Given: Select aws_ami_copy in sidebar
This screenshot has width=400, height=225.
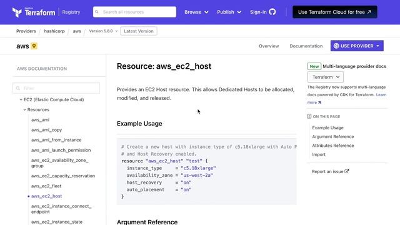Looking at the screenshot, I should point(46,130).
